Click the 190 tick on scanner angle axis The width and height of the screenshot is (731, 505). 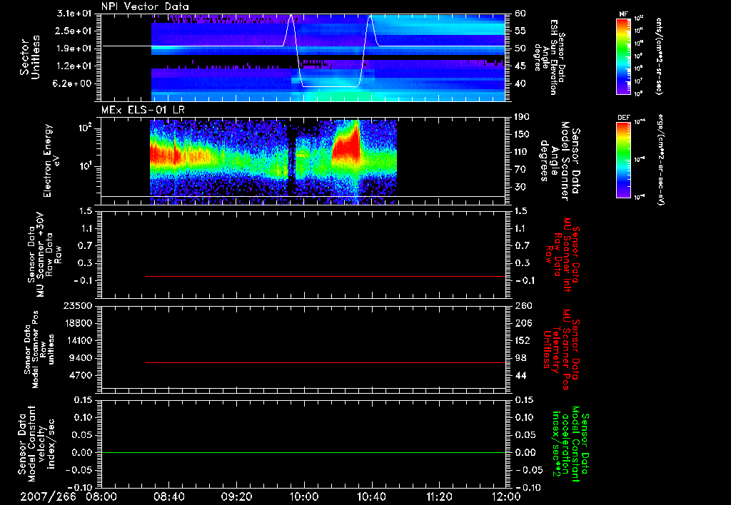click(523, 117)
